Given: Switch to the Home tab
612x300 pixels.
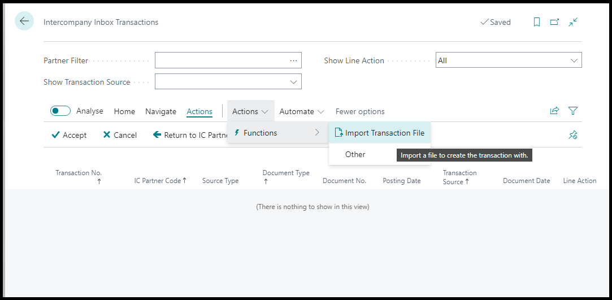Looking at the screenshot, I should 124,111.
